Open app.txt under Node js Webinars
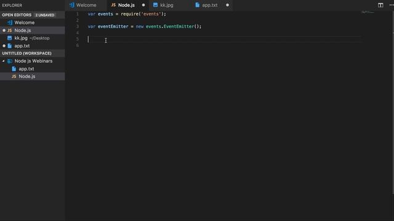The height and width of the screenshot is (221, 394). click(x=33, y=69)
